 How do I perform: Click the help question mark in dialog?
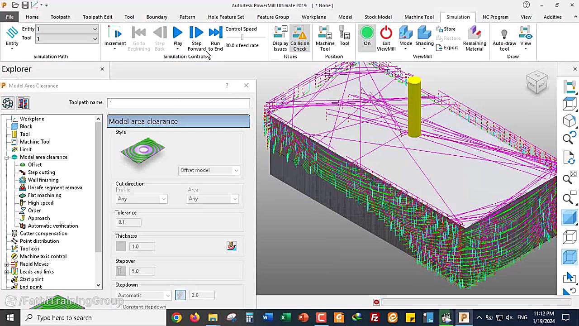(x=227, y=86)
